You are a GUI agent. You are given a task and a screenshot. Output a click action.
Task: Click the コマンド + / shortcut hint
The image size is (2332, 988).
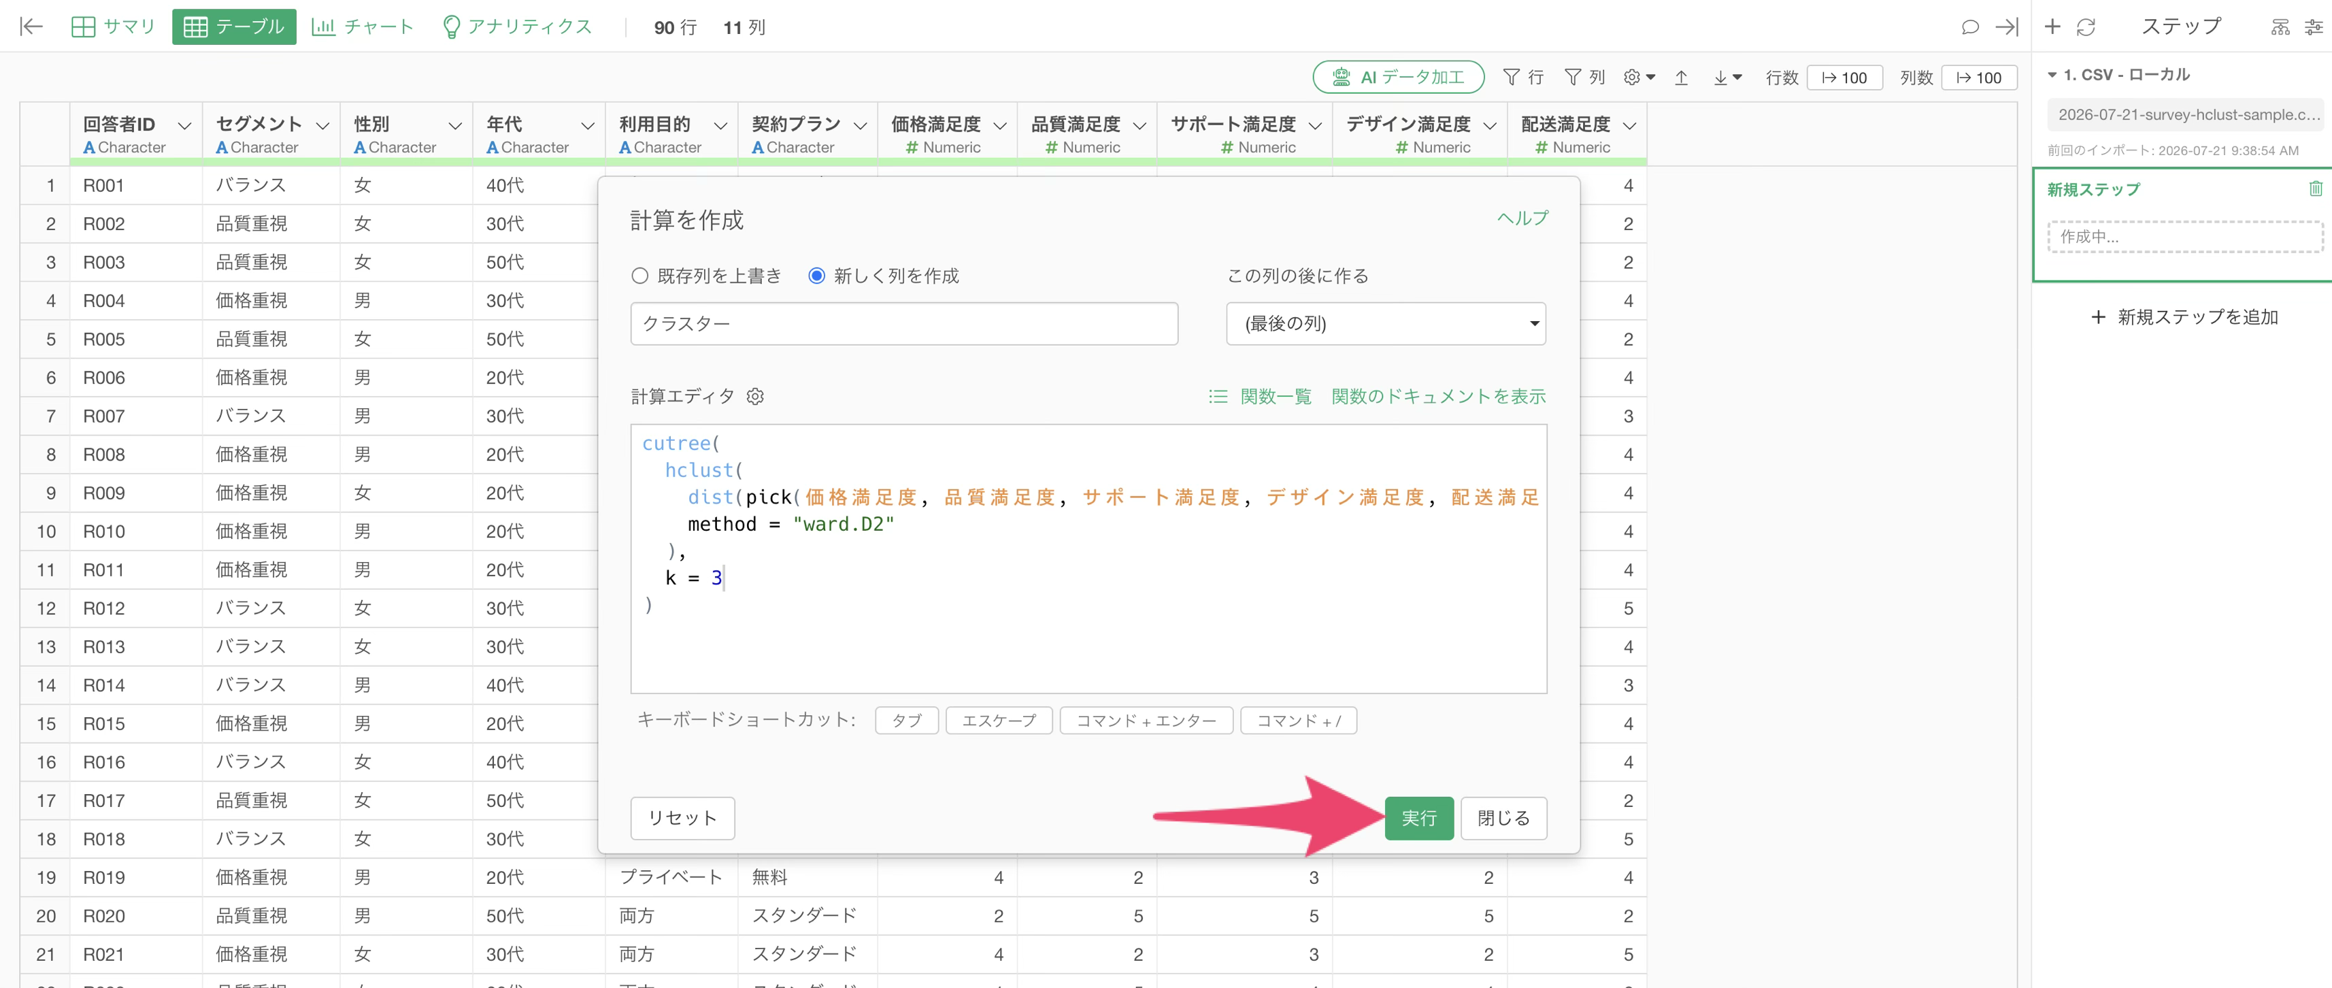click(x=1298, y=720)
